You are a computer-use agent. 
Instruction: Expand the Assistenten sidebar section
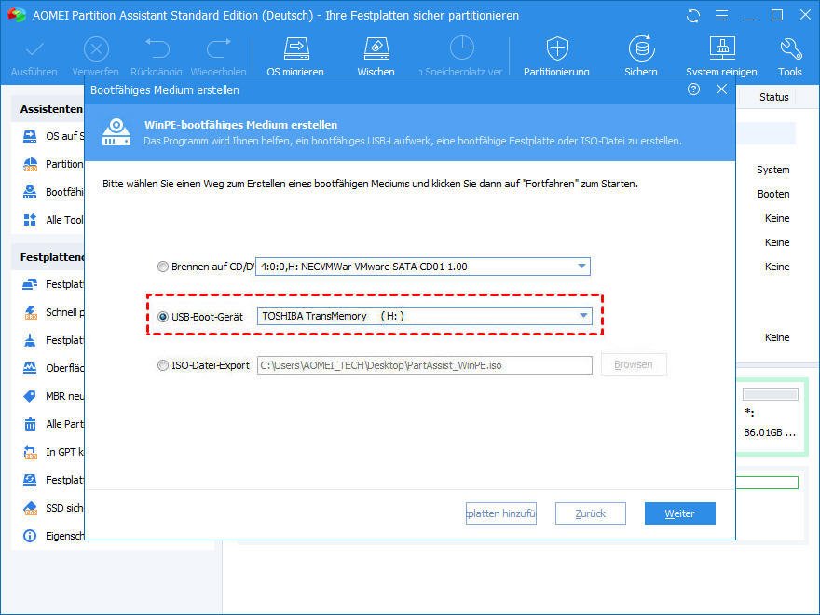coord(50,109)
